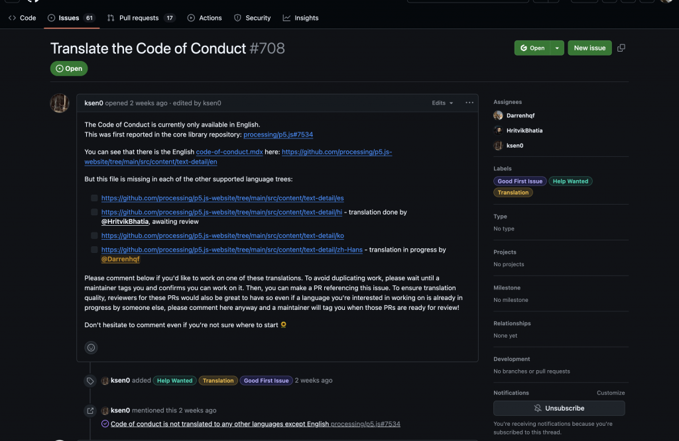Click the Relationships section heading
The height and width of the screenshot is (441, 679).
click(512, 323)
